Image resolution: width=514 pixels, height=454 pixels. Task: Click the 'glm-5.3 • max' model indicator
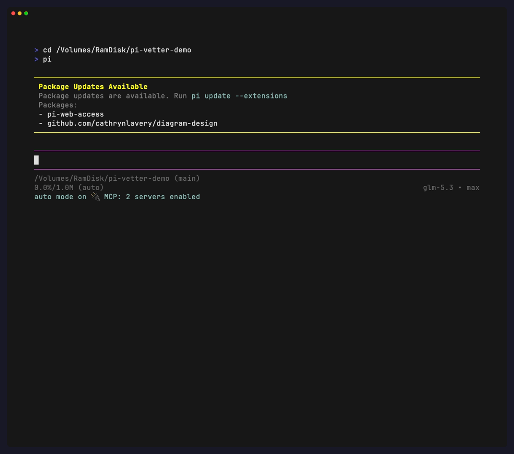(x=451, y=188)
